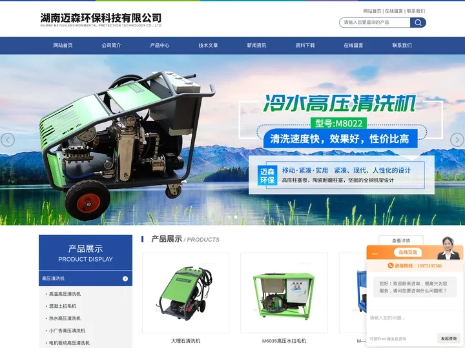Open 资料下载 navigation item
The width and height of the screenshot is (465, 348).
305,45
